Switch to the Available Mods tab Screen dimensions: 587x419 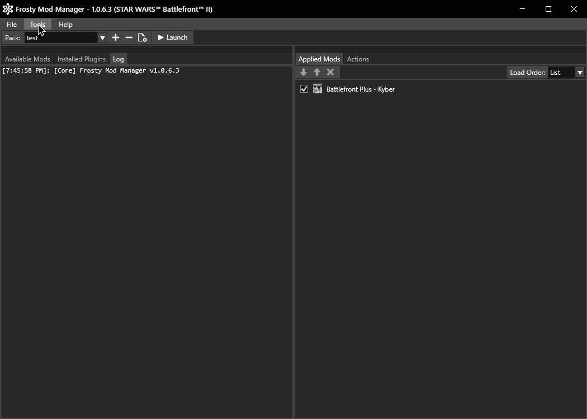[27, 59]
